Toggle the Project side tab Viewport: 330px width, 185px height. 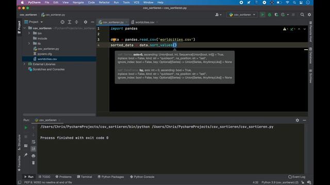[19, 27]
